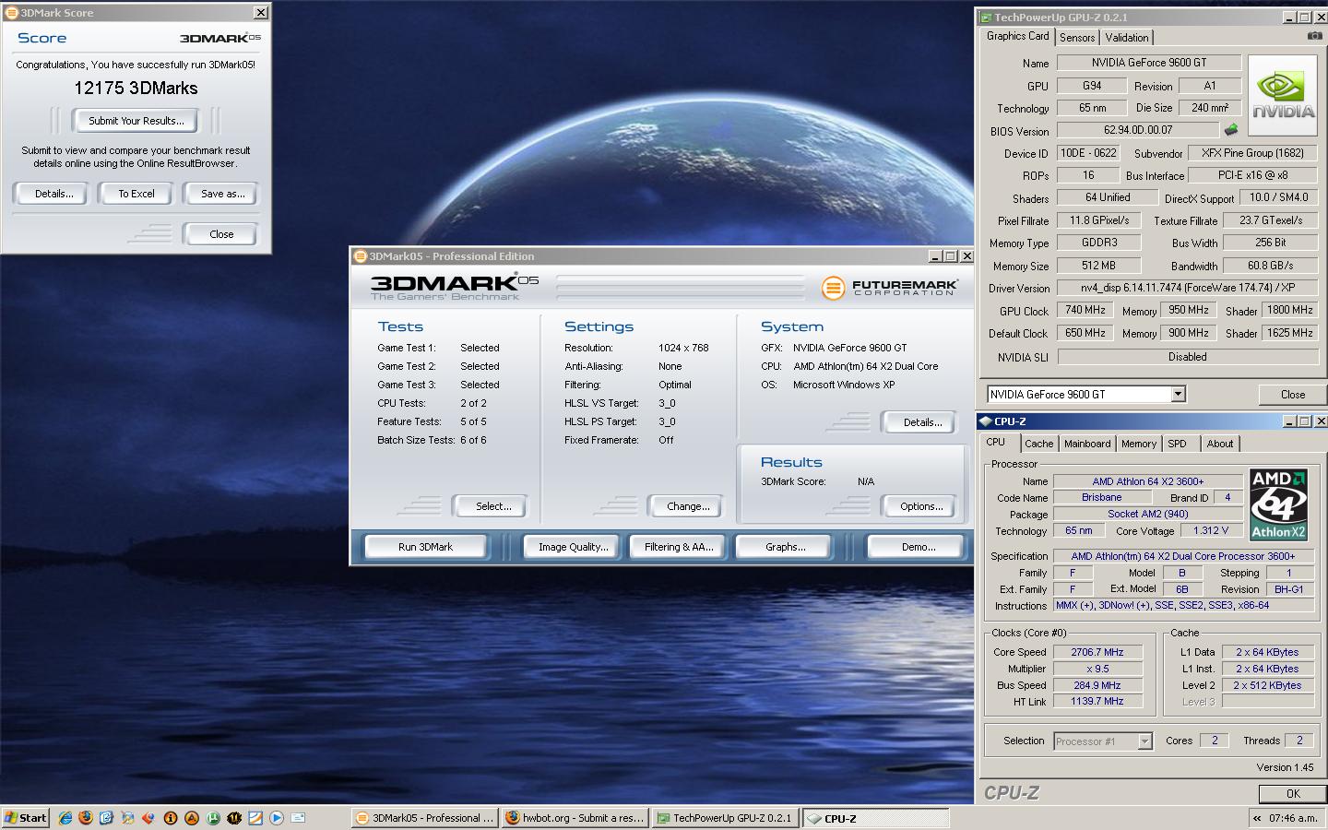Switch to 3DMark05 Professional taskbar item
Screen dimensions: 1328x830
coord(425,818)
